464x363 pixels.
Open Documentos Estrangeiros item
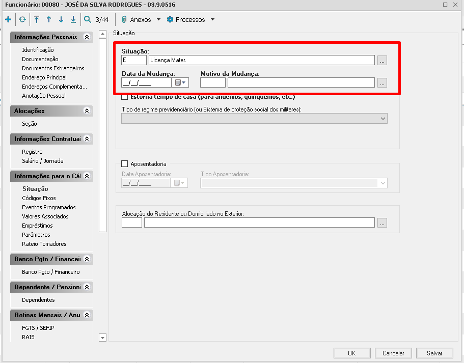click(x=53, y=68)
